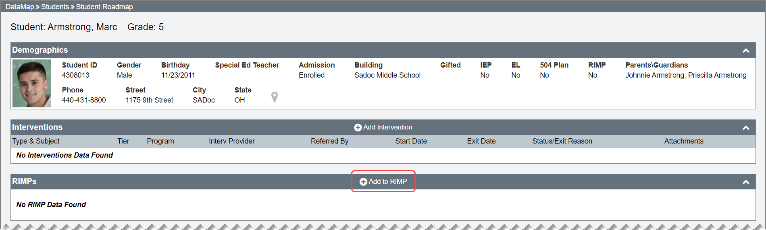Click the Add Intervention text link

click(x=387, y=127)
